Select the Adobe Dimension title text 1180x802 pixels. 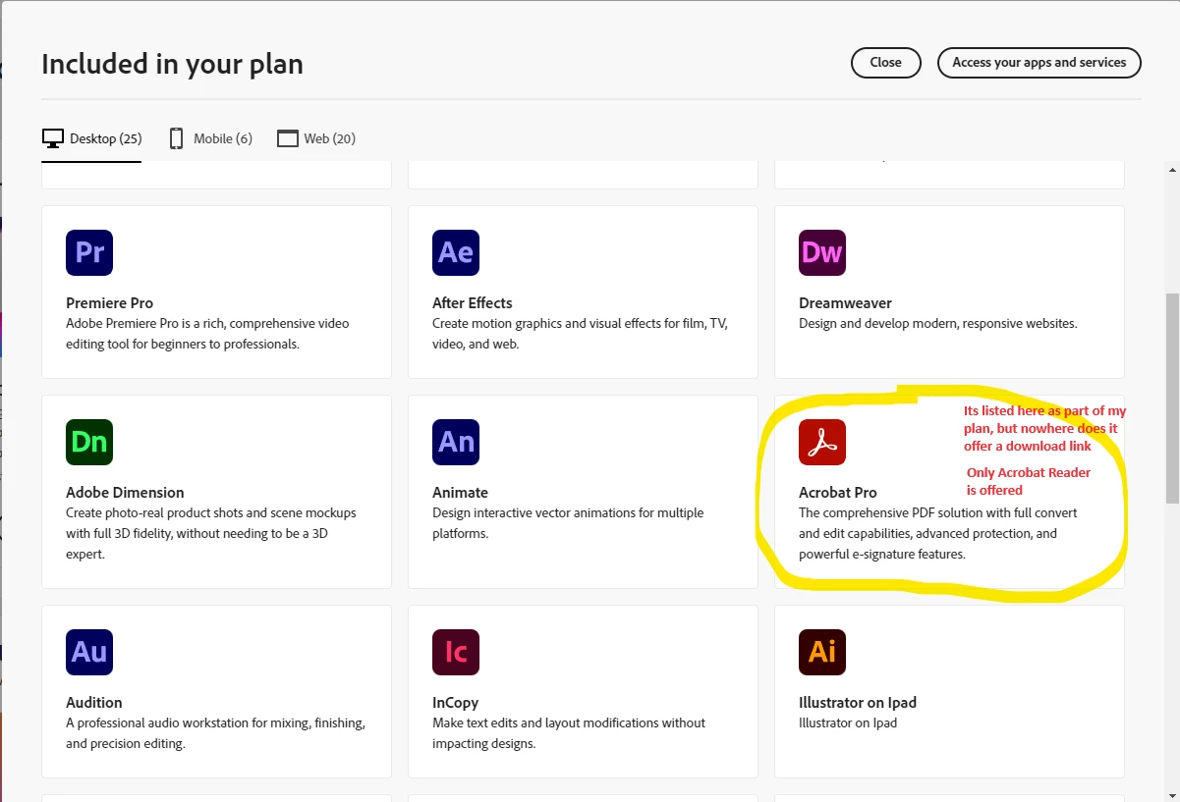tap(125, 492)
